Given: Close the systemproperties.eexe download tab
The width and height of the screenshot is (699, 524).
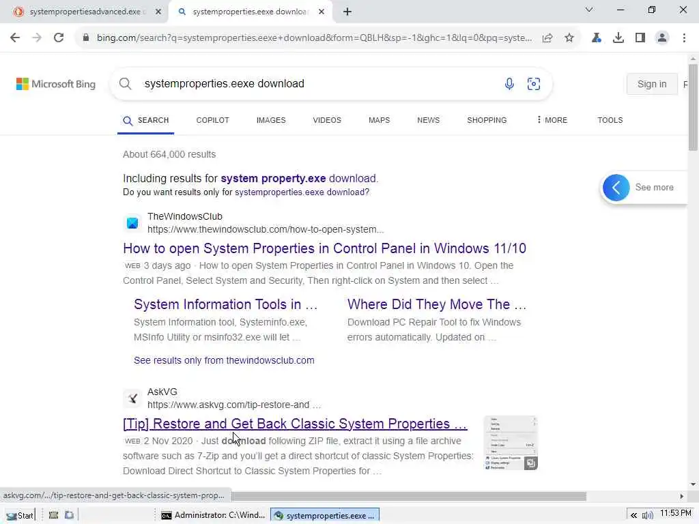Looking at the screenshot, I should point(322,12).
